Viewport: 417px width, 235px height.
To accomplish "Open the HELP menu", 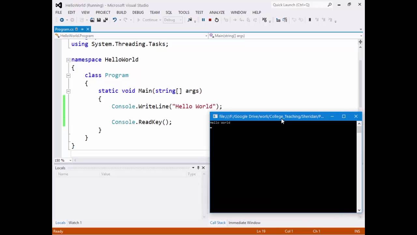I will (x=257, y=12).
